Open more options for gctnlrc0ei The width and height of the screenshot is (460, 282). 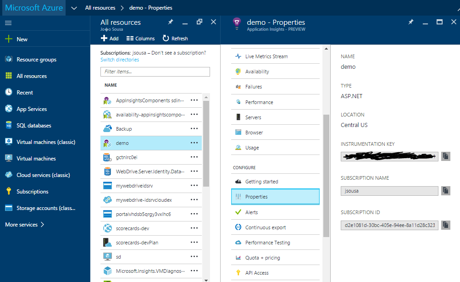click(x=194, y=157)
